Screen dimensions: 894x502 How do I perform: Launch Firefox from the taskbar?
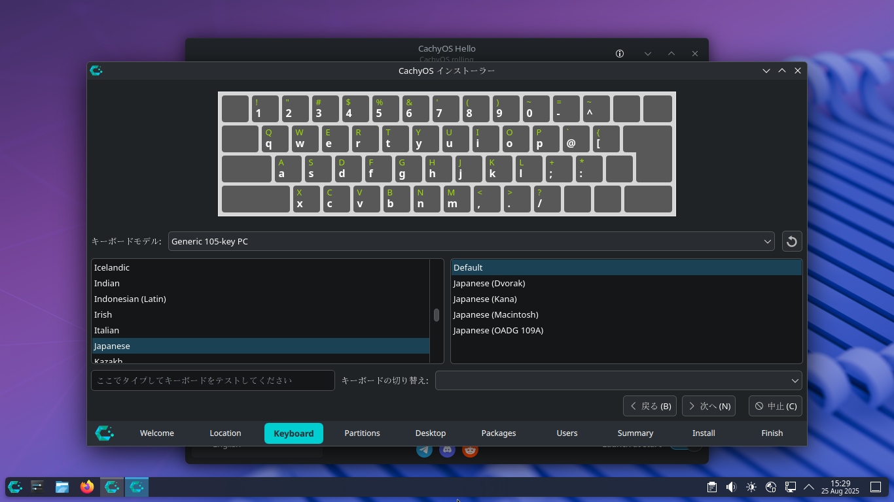[87, 487]
